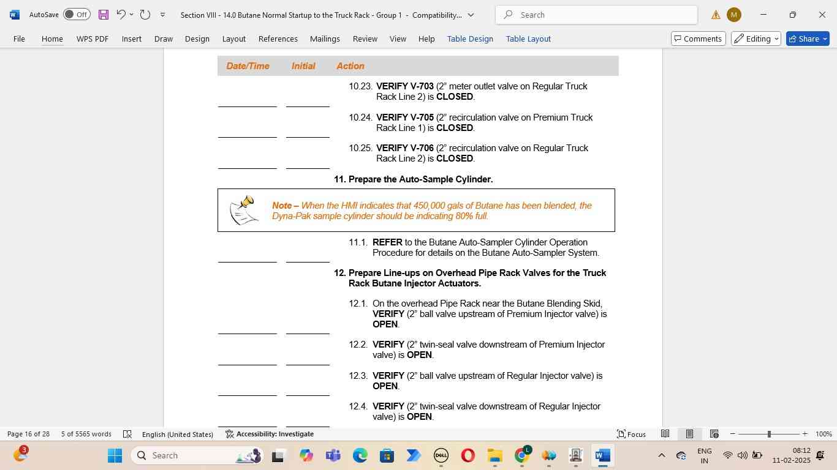Open Microsoft Edge from taskbar
837x470 pixels.
[360, 455]
